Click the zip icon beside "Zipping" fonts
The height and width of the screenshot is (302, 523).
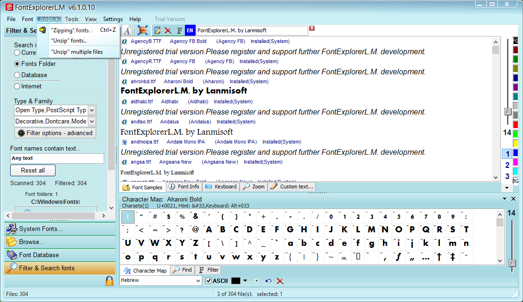pyautogui.click(x=42, y=30)
